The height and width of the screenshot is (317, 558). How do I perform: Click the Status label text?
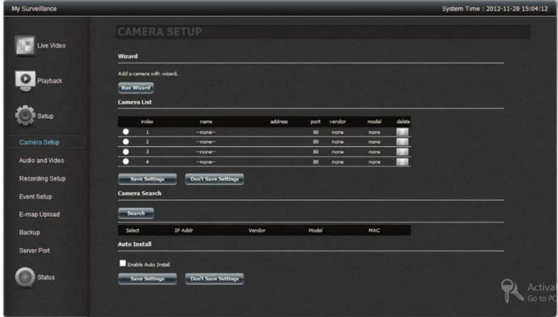tap(46, 278)
